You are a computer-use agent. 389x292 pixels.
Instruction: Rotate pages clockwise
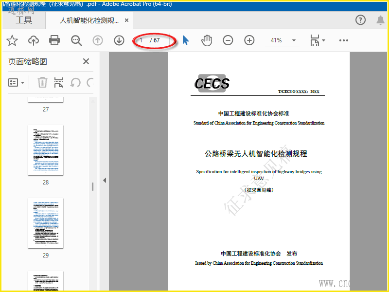pyautogui.click(x=90, y=82)
